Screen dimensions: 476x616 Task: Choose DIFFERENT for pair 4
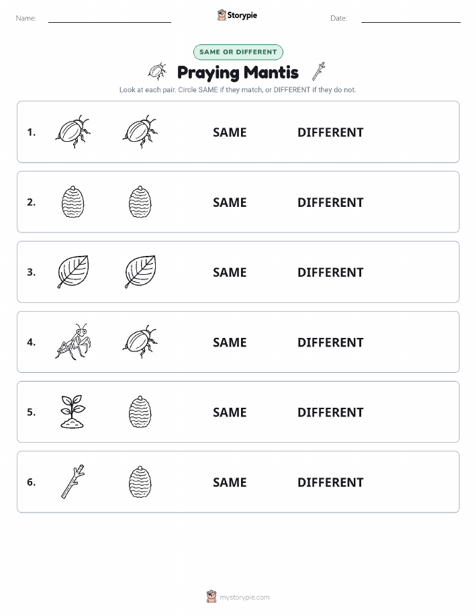330,342
